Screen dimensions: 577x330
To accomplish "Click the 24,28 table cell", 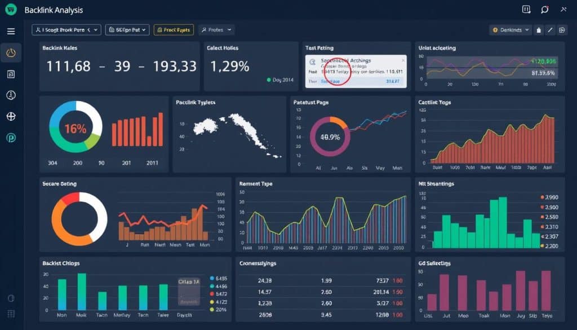I will pos(265,281).
